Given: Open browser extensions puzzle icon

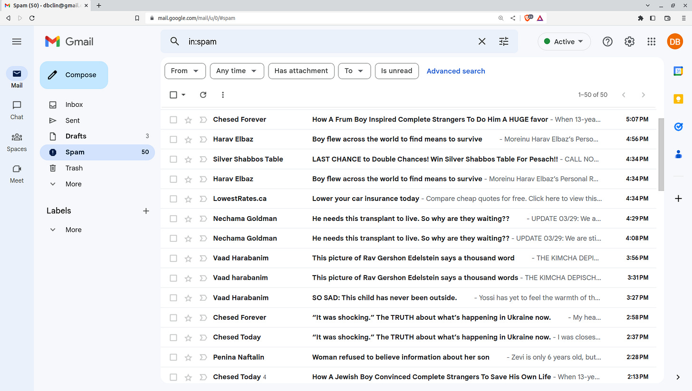Looking at the screenshot, I should click(640, 18).
